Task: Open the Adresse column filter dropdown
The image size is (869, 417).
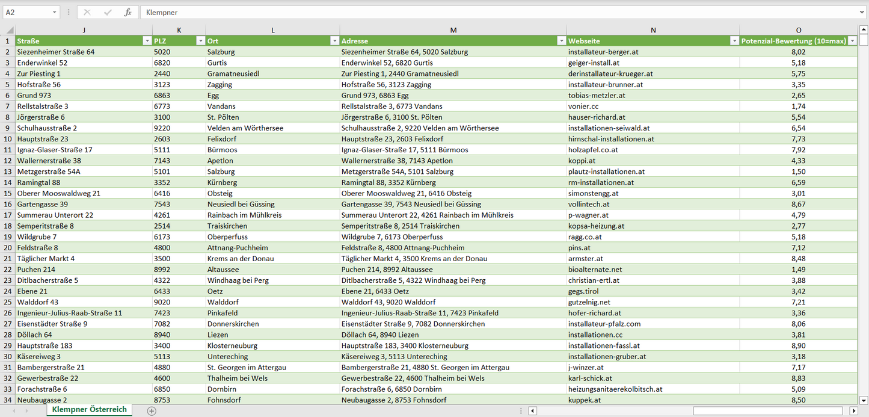Action: click(x=561, y=41)
